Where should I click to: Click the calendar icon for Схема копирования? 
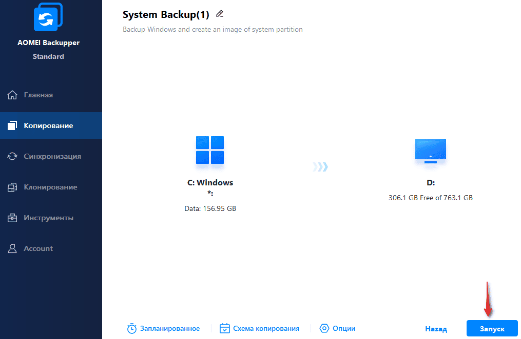[x=225, y=328]
